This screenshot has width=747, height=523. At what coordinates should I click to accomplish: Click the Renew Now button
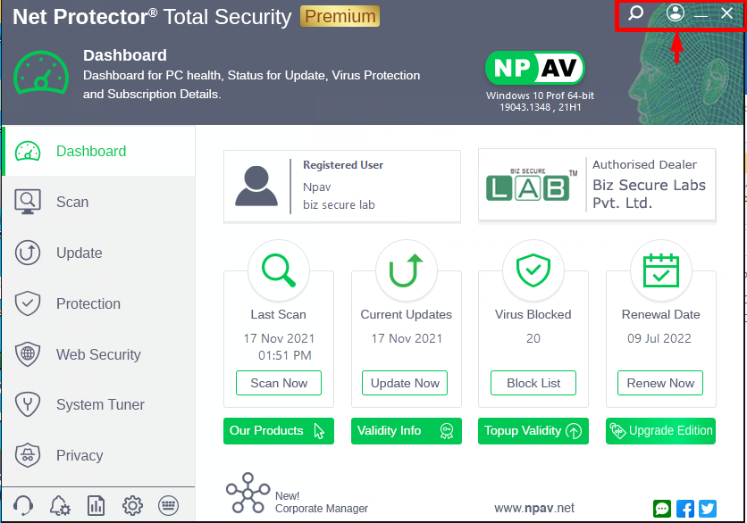660,383
